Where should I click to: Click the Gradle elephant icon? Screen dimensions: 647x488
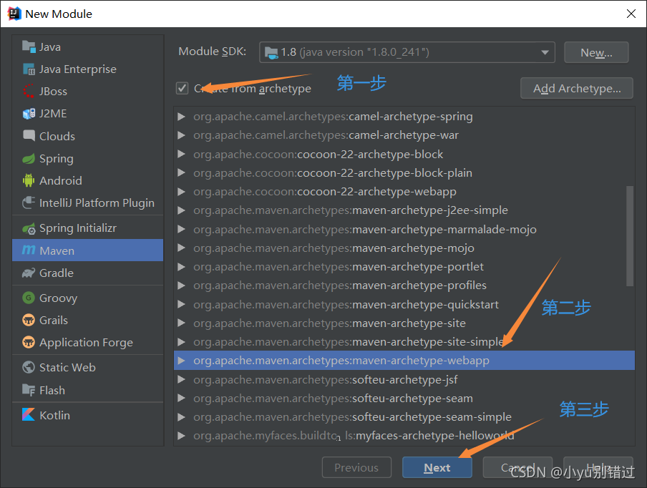29,273
